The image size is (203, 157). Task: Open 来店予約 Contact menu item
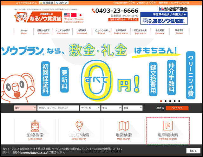pyautogui.click(x=179, y=32)
